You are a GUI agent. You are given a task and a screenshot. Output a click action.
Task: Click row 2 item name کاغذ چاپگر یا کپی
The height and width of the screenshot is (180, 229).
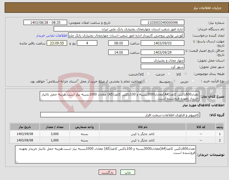click(143, 140)
